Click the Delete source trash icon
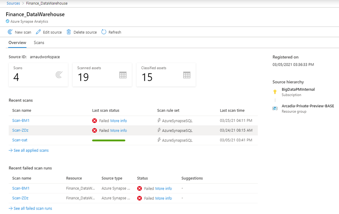Image resolution: width=339 pixels, height=214 pixels. coord(69,32)
